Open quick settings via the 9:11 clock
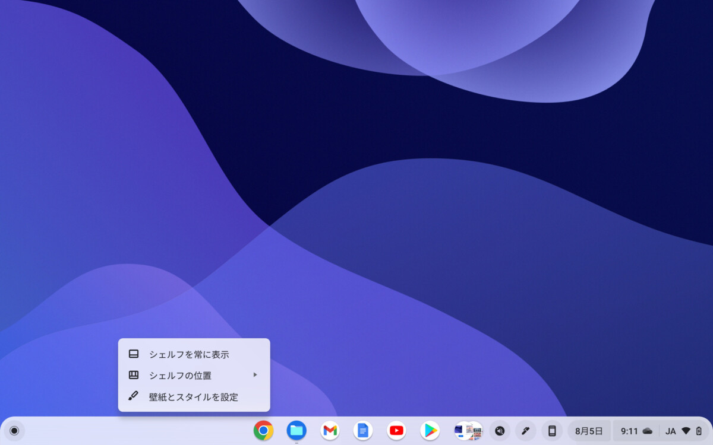713x445 pixels. point(629,431)
